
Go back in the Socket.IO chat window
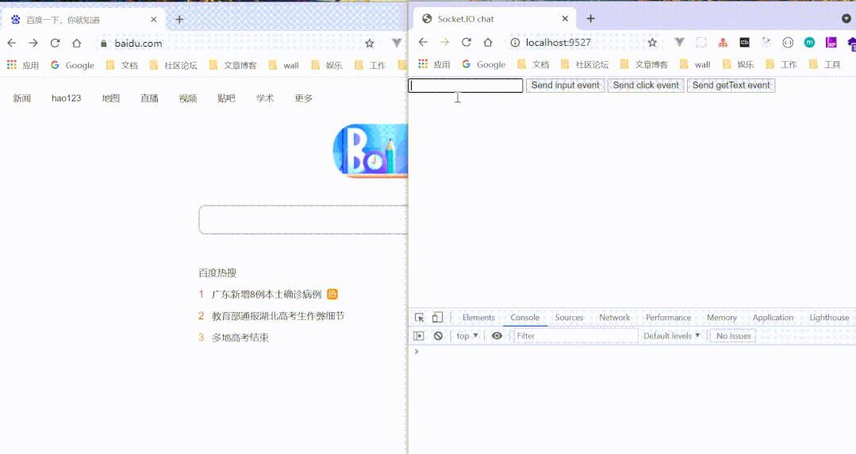tap(423, 42)
